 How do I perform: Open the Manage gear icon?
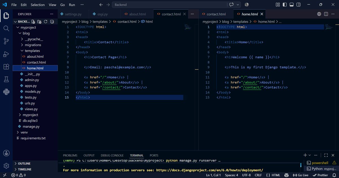point(6,166)
